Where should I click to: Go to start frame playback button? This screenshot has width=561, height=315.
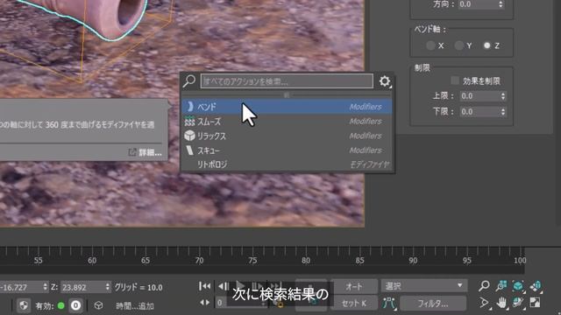pos(204,286)
